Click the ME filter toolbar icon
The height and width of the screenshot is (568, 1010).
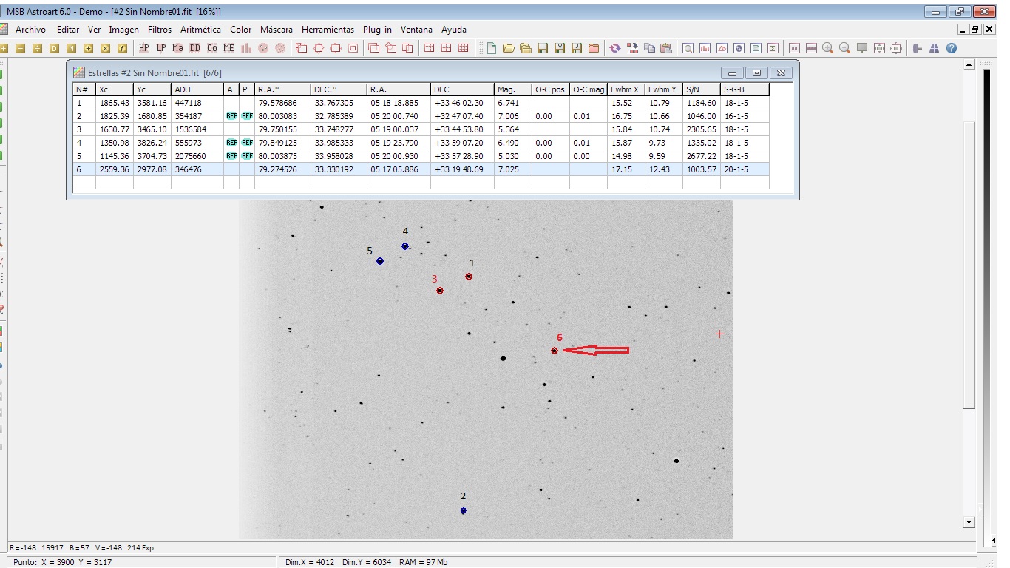click(x=228, y=48)
